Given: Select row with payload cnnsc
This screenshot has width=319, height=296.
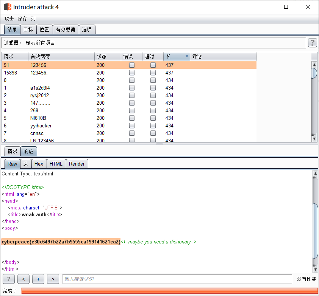Looking at the screenshot, I should tap(129, 133).
